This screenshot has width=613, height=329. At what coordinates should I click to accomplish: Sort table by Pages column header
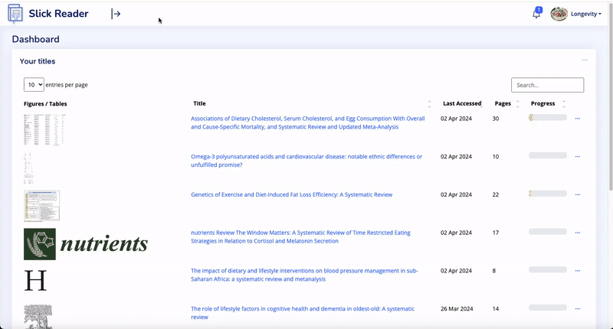(x=503, y=103)
